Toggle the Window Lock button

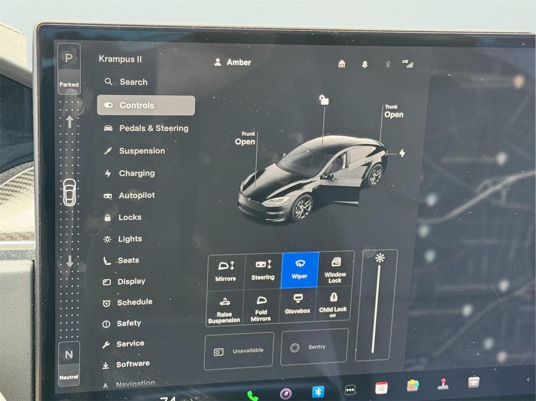tap(335, 270)
